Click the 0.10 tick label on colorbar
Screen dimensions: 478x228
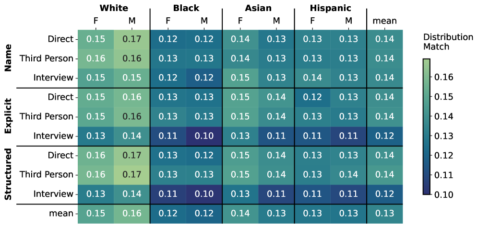444,194
